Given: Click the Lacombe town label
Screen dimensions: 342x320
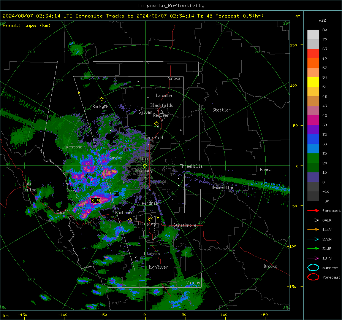Looking at the screenshot, I should click(x=164, y=96).
